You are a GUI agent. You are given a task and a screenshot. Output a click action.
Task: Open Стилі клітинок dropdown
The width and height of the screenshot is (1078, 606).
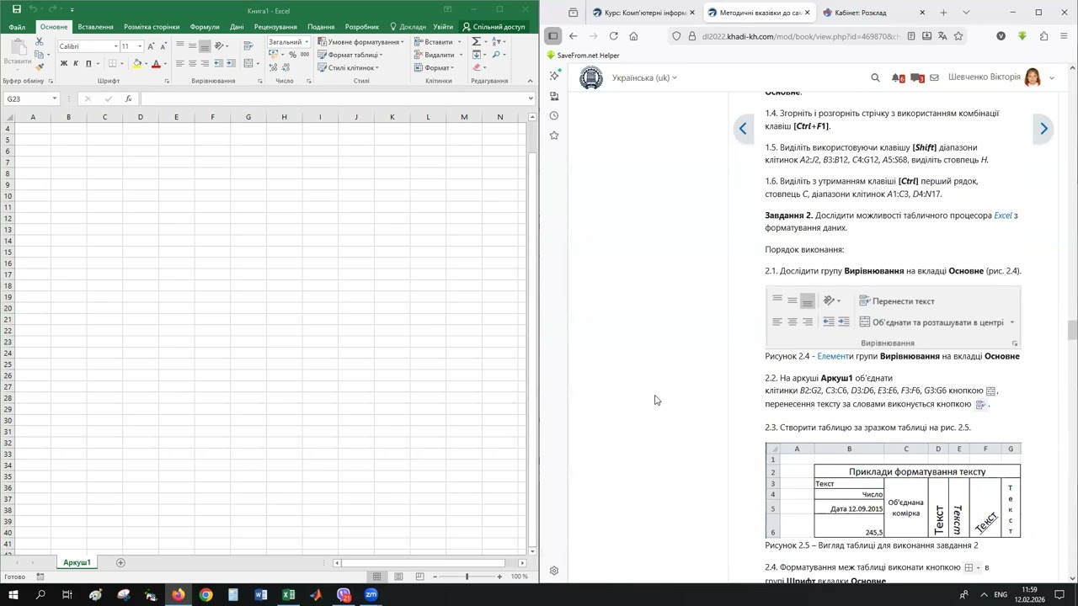tap(348, 67)
